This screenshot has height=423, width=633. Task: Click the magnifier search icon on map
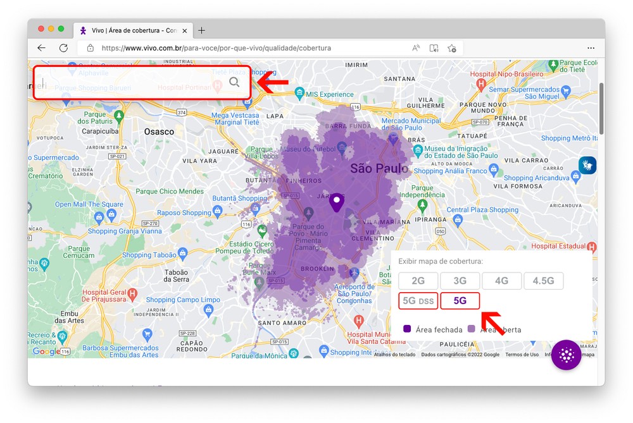pyautogui.click(x=234, y=82)
